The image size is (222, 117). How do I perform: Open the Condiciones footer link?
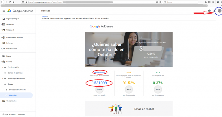pyautogui.click(x=21, y=114)
